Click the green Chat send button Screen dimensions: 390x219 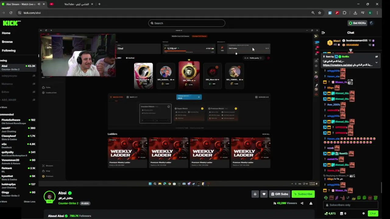tap(373, 214)
